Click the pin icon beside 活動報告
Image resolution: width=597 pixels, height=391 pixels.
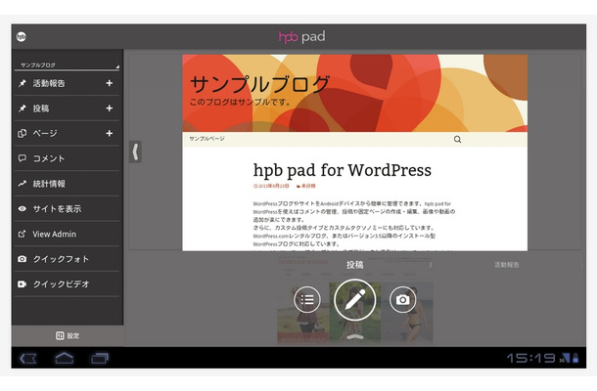(23, 83)
